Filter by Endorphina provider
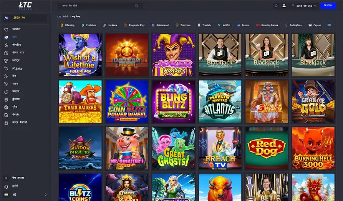The height and width of the screenshot is (201, 343). [x=293, y=25]
